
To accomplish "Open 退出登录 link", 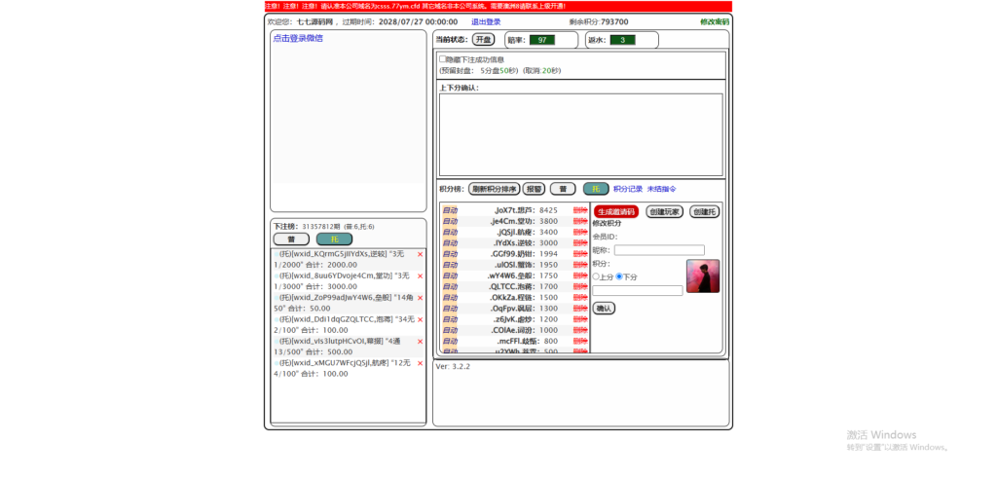I will (x=486, y=21).
